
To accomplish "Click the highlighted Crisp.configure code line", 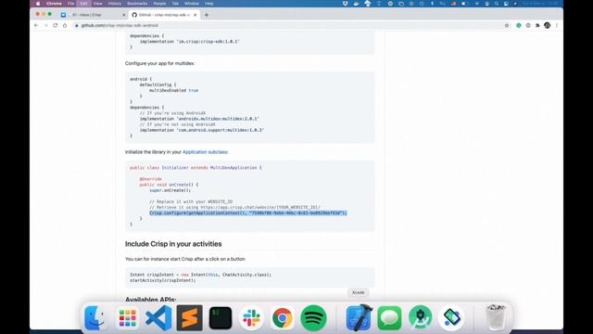I will tap(248, 212).
